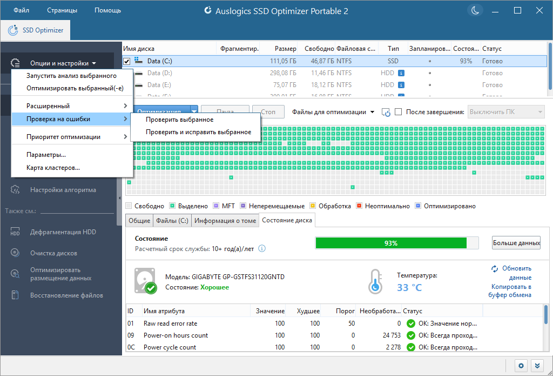Click the double-chevron expand icon at bottom right
The image size is (553, 376).
coord(537,365)
